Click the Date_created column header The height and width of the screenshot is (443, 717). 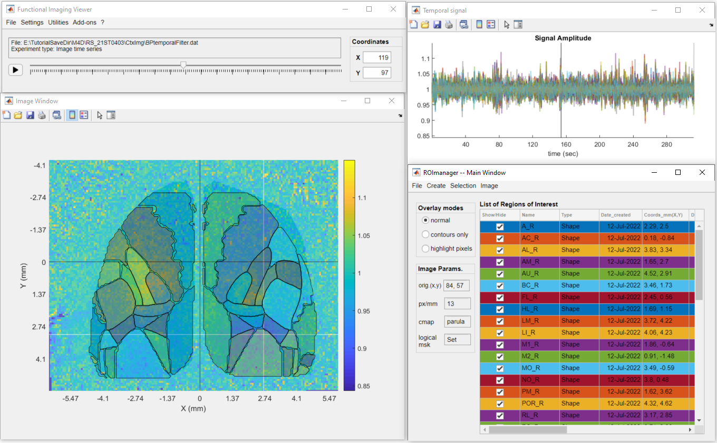point(620,215)
